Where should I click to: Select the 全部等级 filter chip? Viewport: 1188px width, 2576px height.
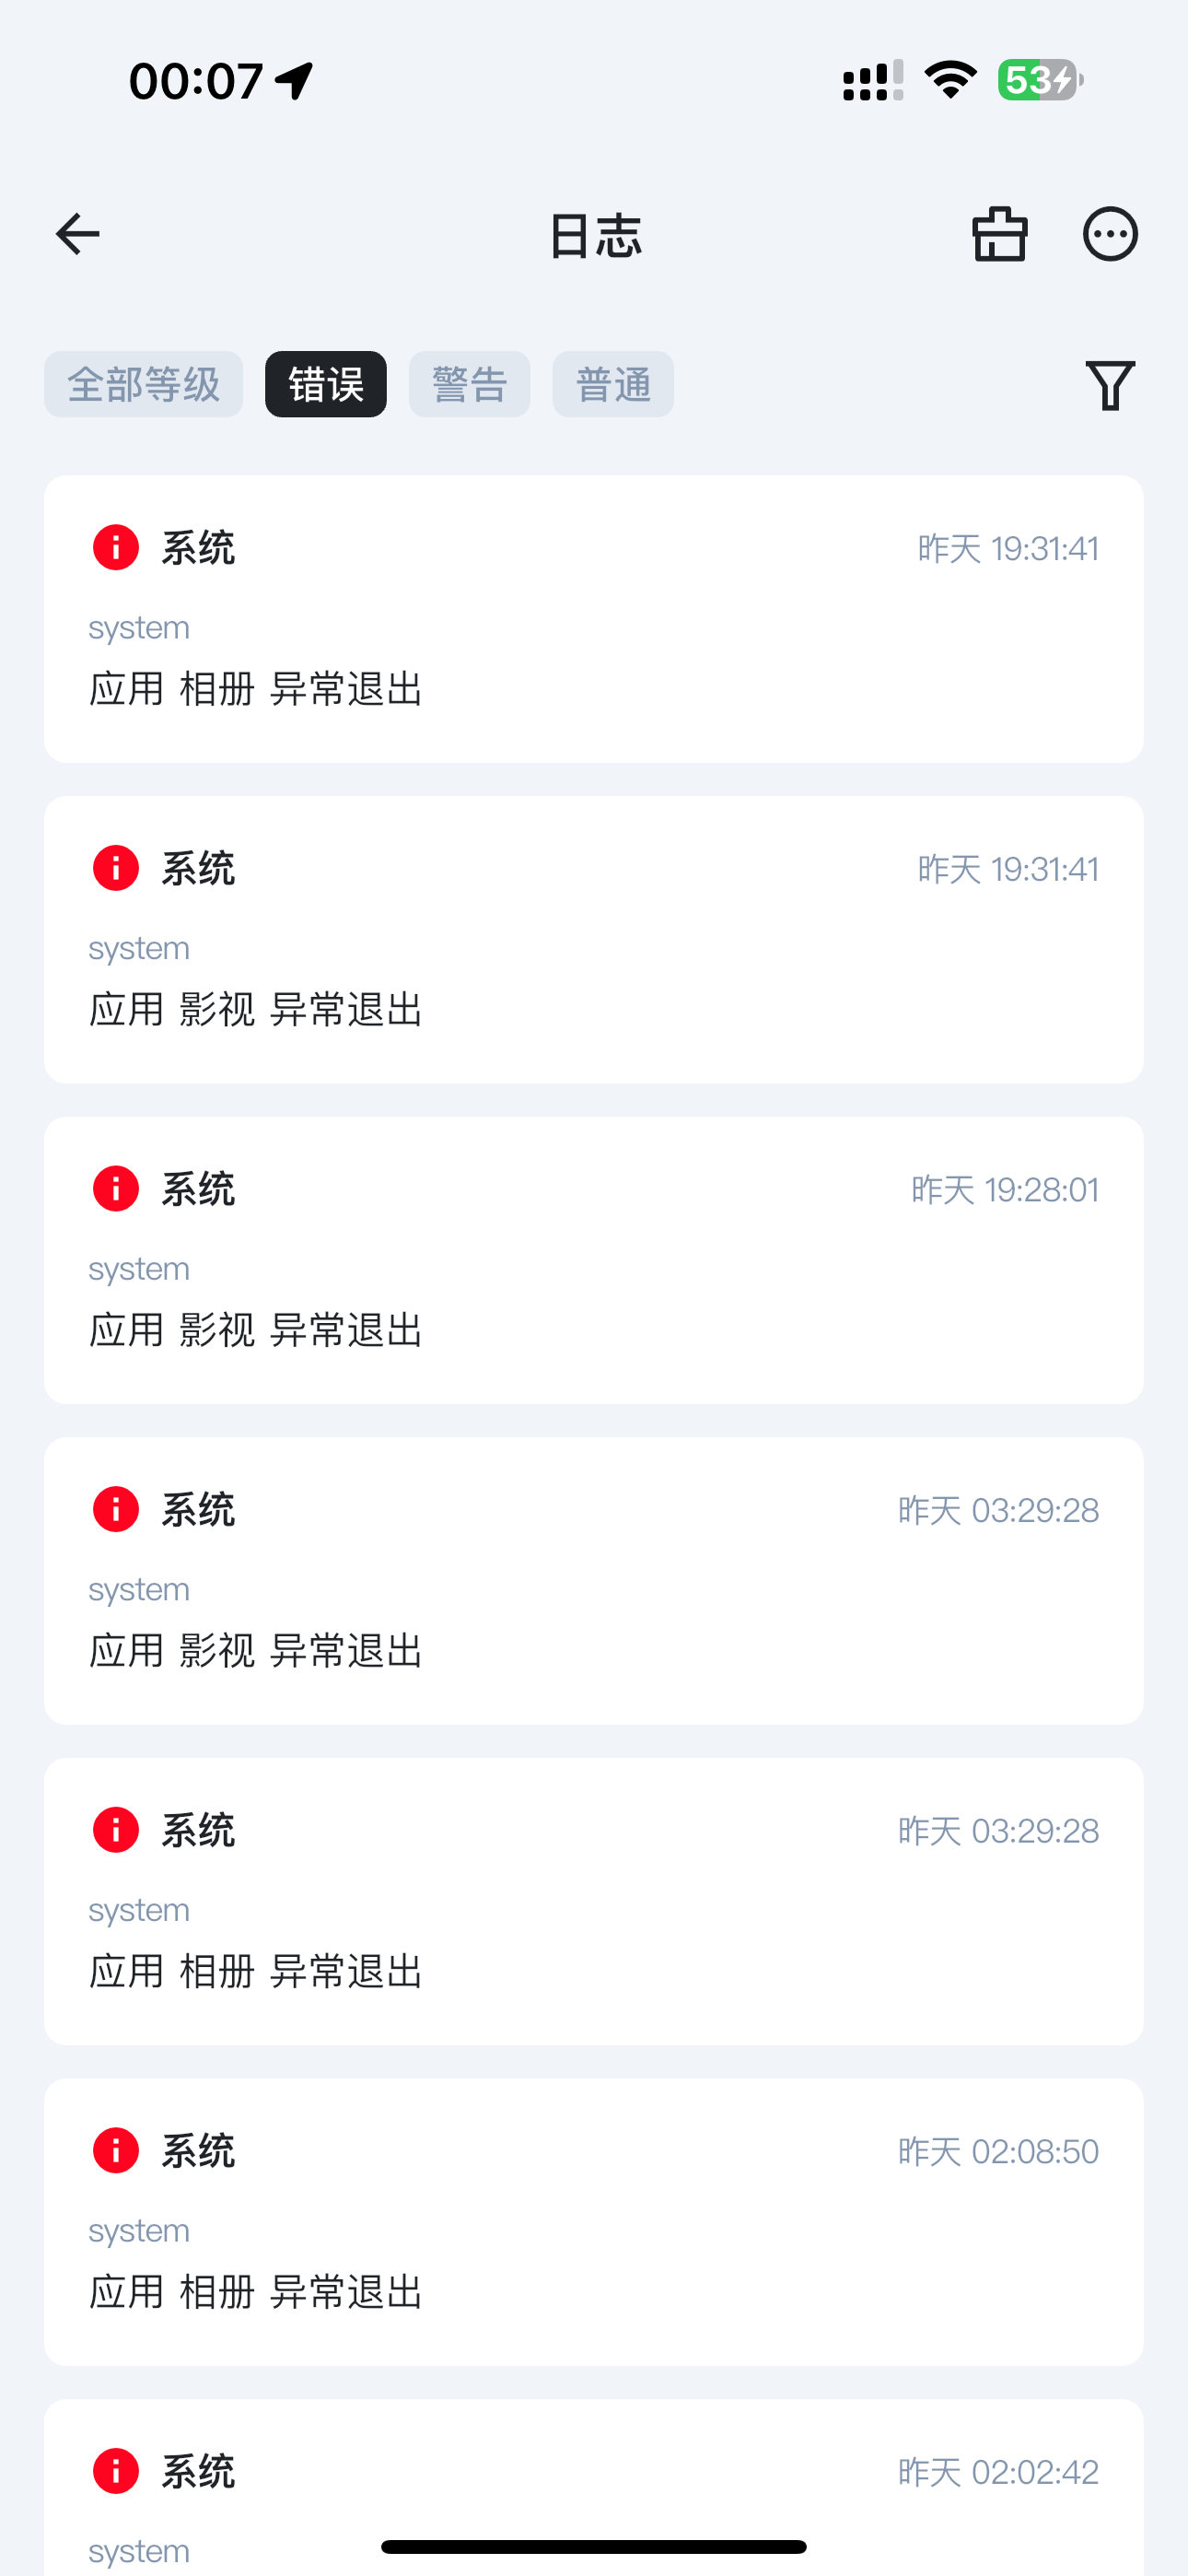coord(144,384)
